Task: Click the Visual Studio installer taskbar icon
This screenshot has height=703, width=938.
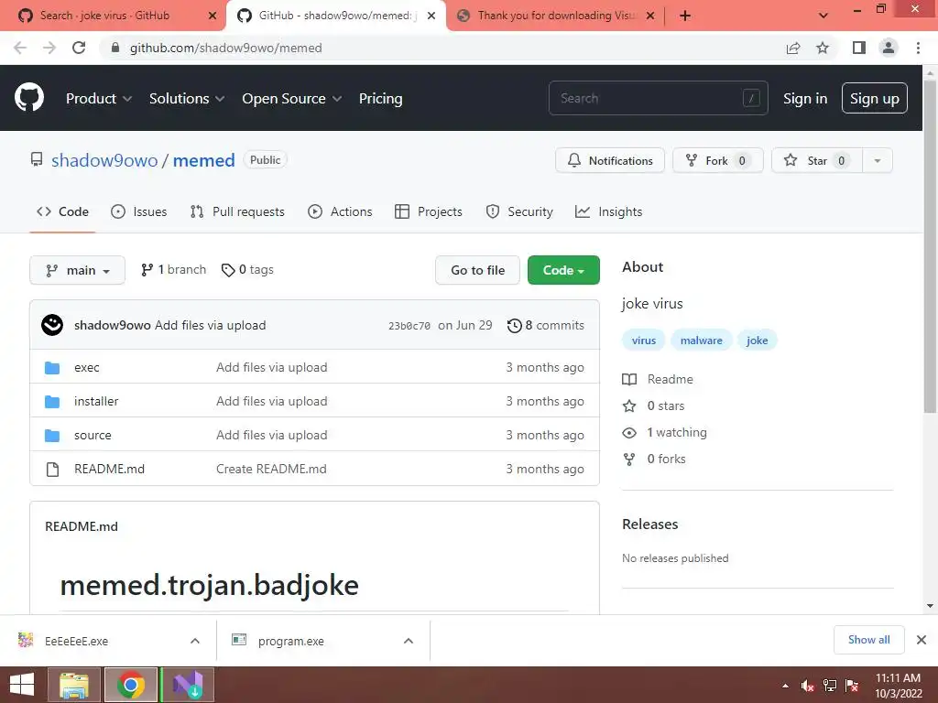Action: coord(188,685)
